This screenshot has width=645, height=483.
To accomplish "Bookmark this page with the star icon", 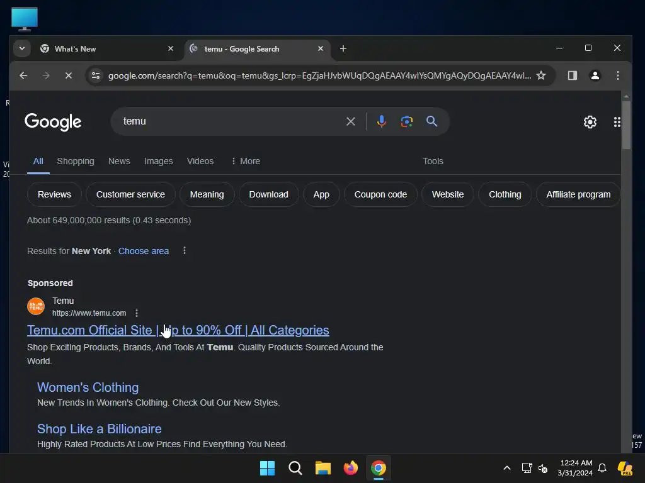I will pos(541,75).
